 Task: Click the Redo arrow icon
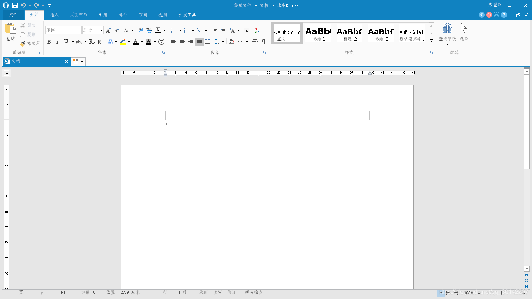(36, 5)
